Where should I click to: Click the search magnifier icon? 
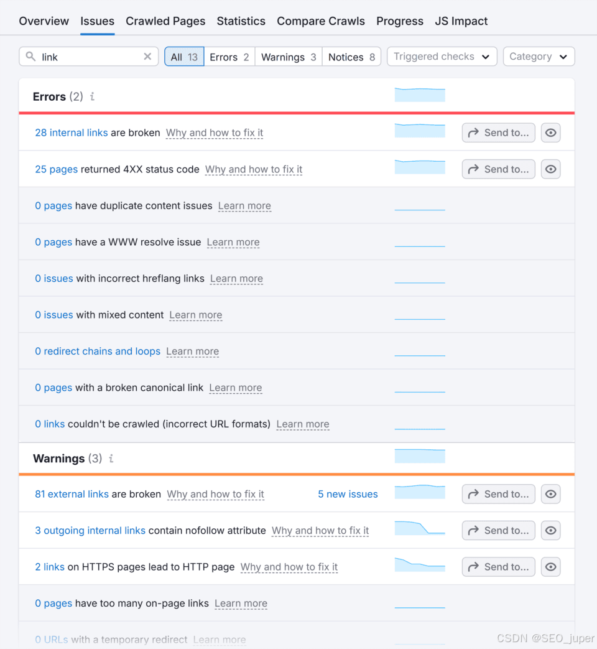click(30, 56)
